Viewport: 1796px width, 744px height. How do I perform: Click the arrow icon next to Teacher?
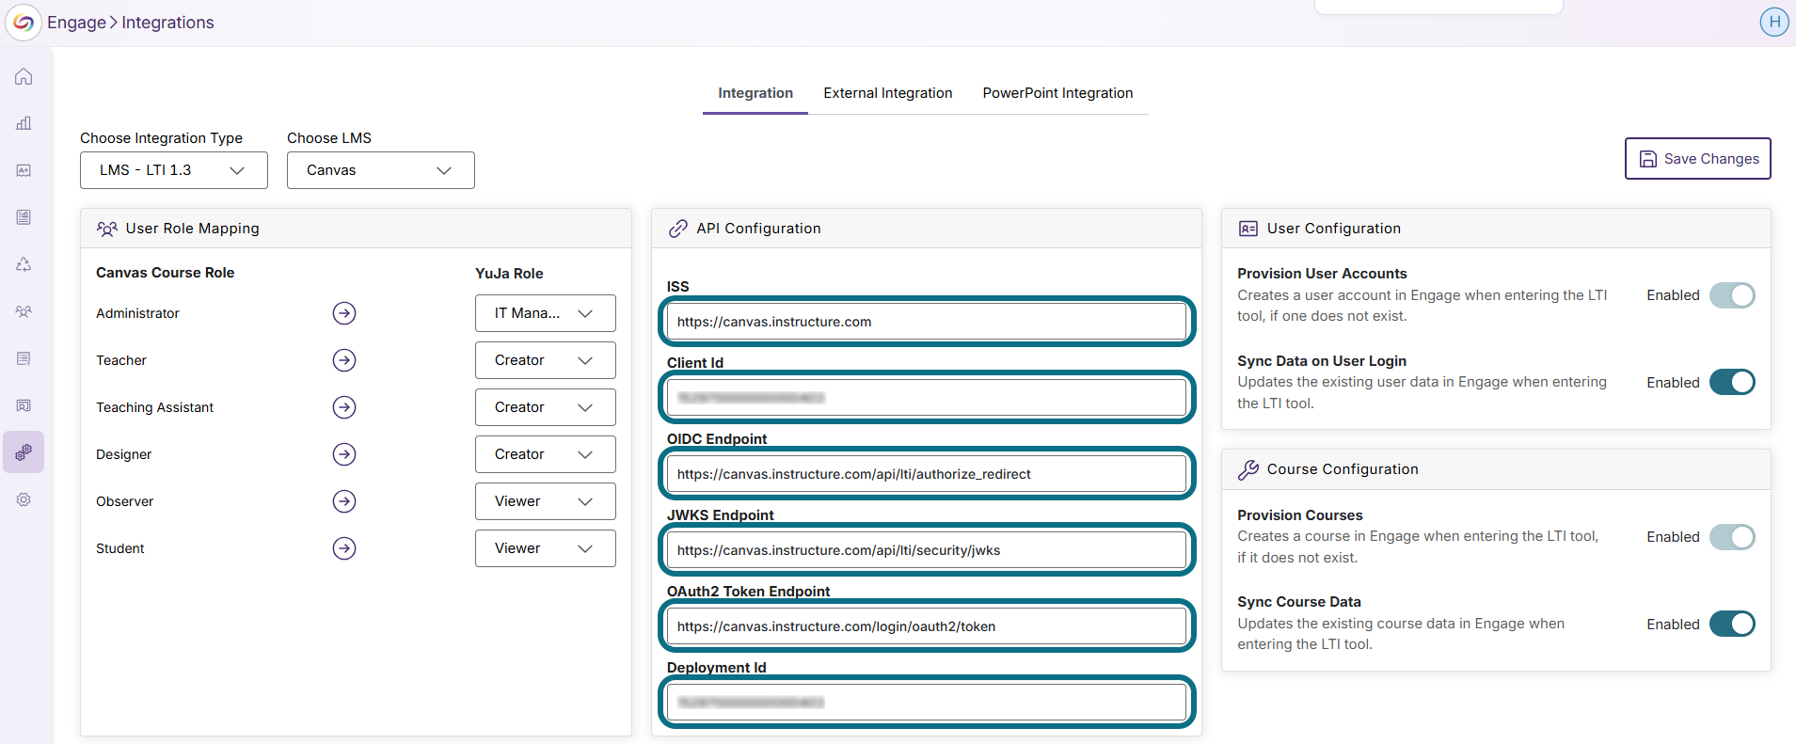(344, 360)
